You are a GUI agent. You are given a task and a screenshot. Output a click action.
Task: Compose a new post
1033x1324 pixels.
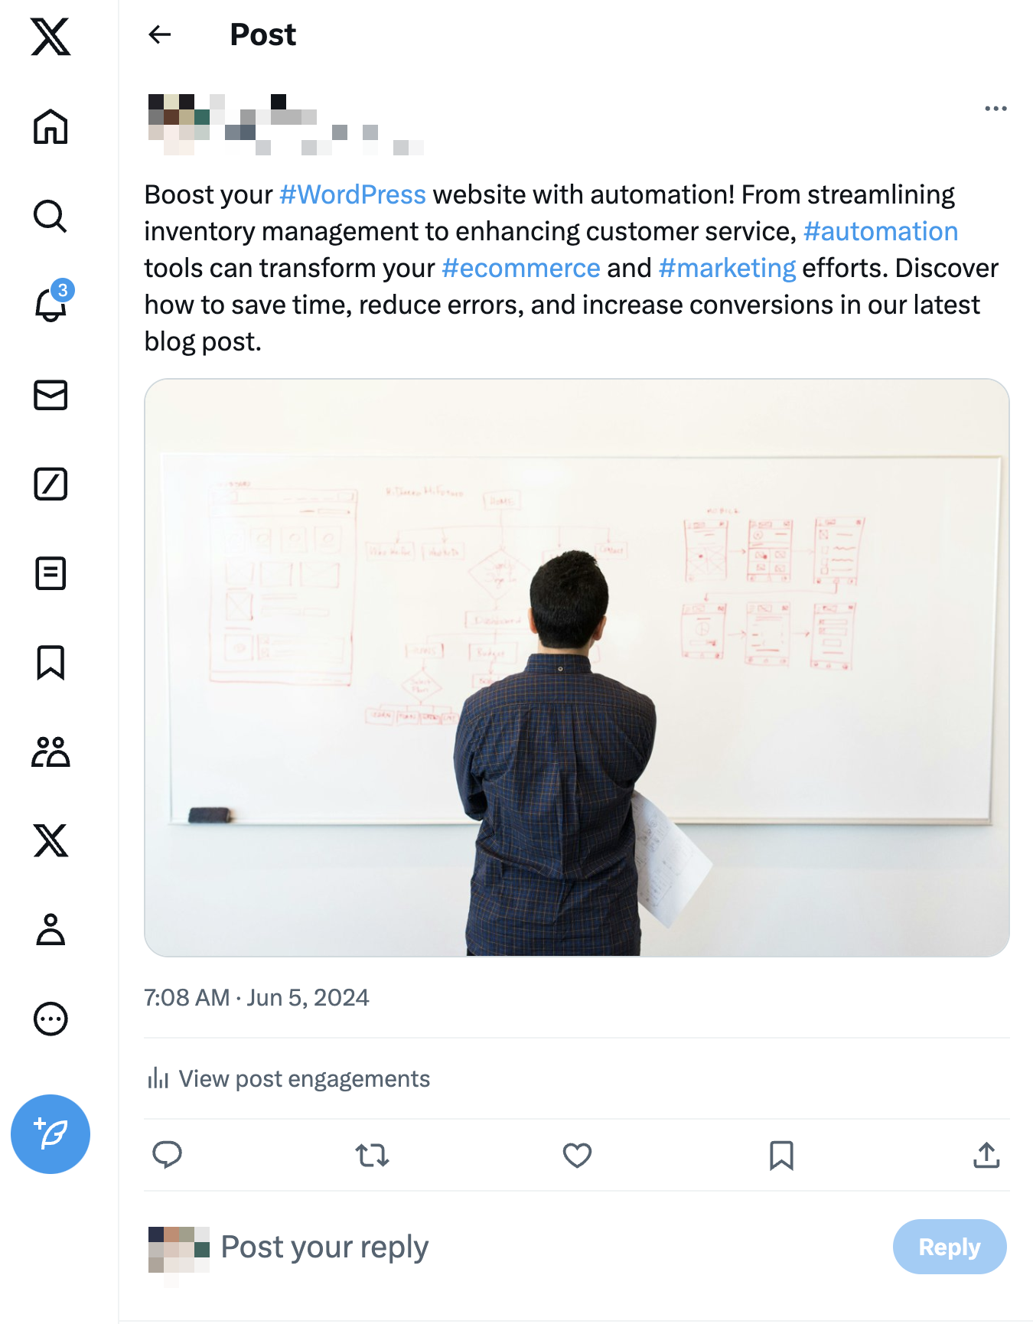tap(51, 1133)
